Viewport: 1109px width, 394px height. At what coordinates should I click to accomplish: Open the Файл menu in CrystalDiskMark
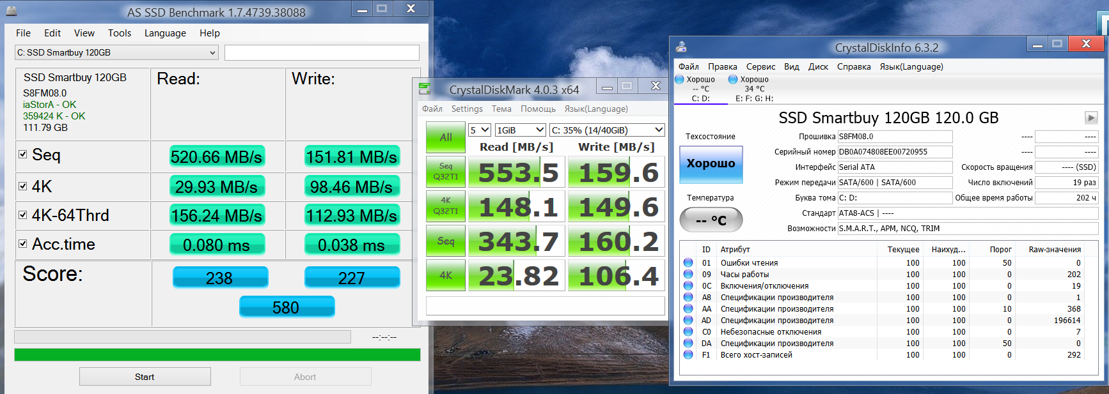[x=432, y=109]
